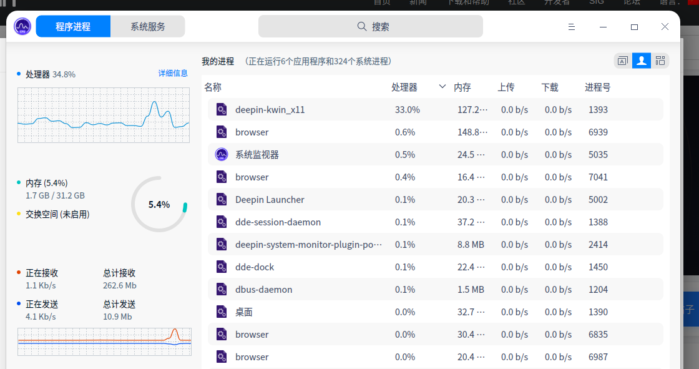Screen dimensions: 699x369
Task: Select the deepin-kwin_x11 process name
Action: (x=270, y=110)
